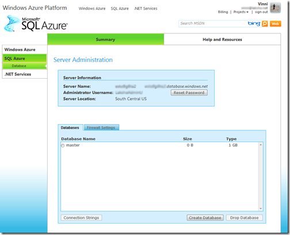Click the SQL Azure logo
290x235 pixels.
coord(36,24)
